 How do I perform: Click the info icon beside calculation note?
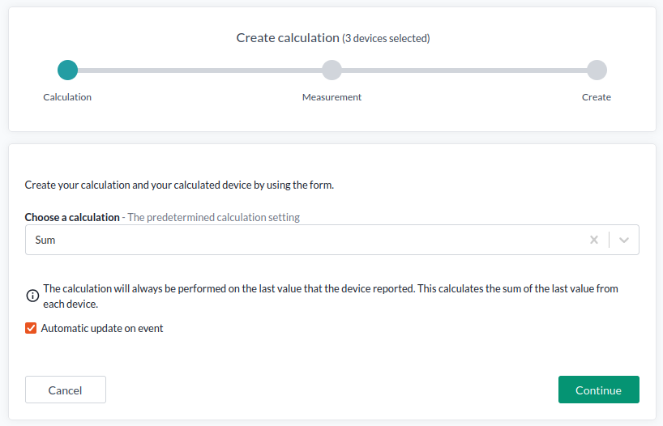[x=32, y=296]
